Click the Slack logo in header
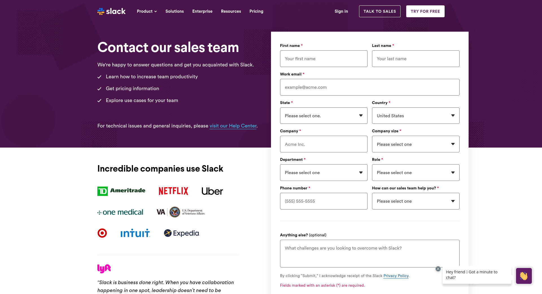Viewport: 542px width, 294px height. click(112, 11)
